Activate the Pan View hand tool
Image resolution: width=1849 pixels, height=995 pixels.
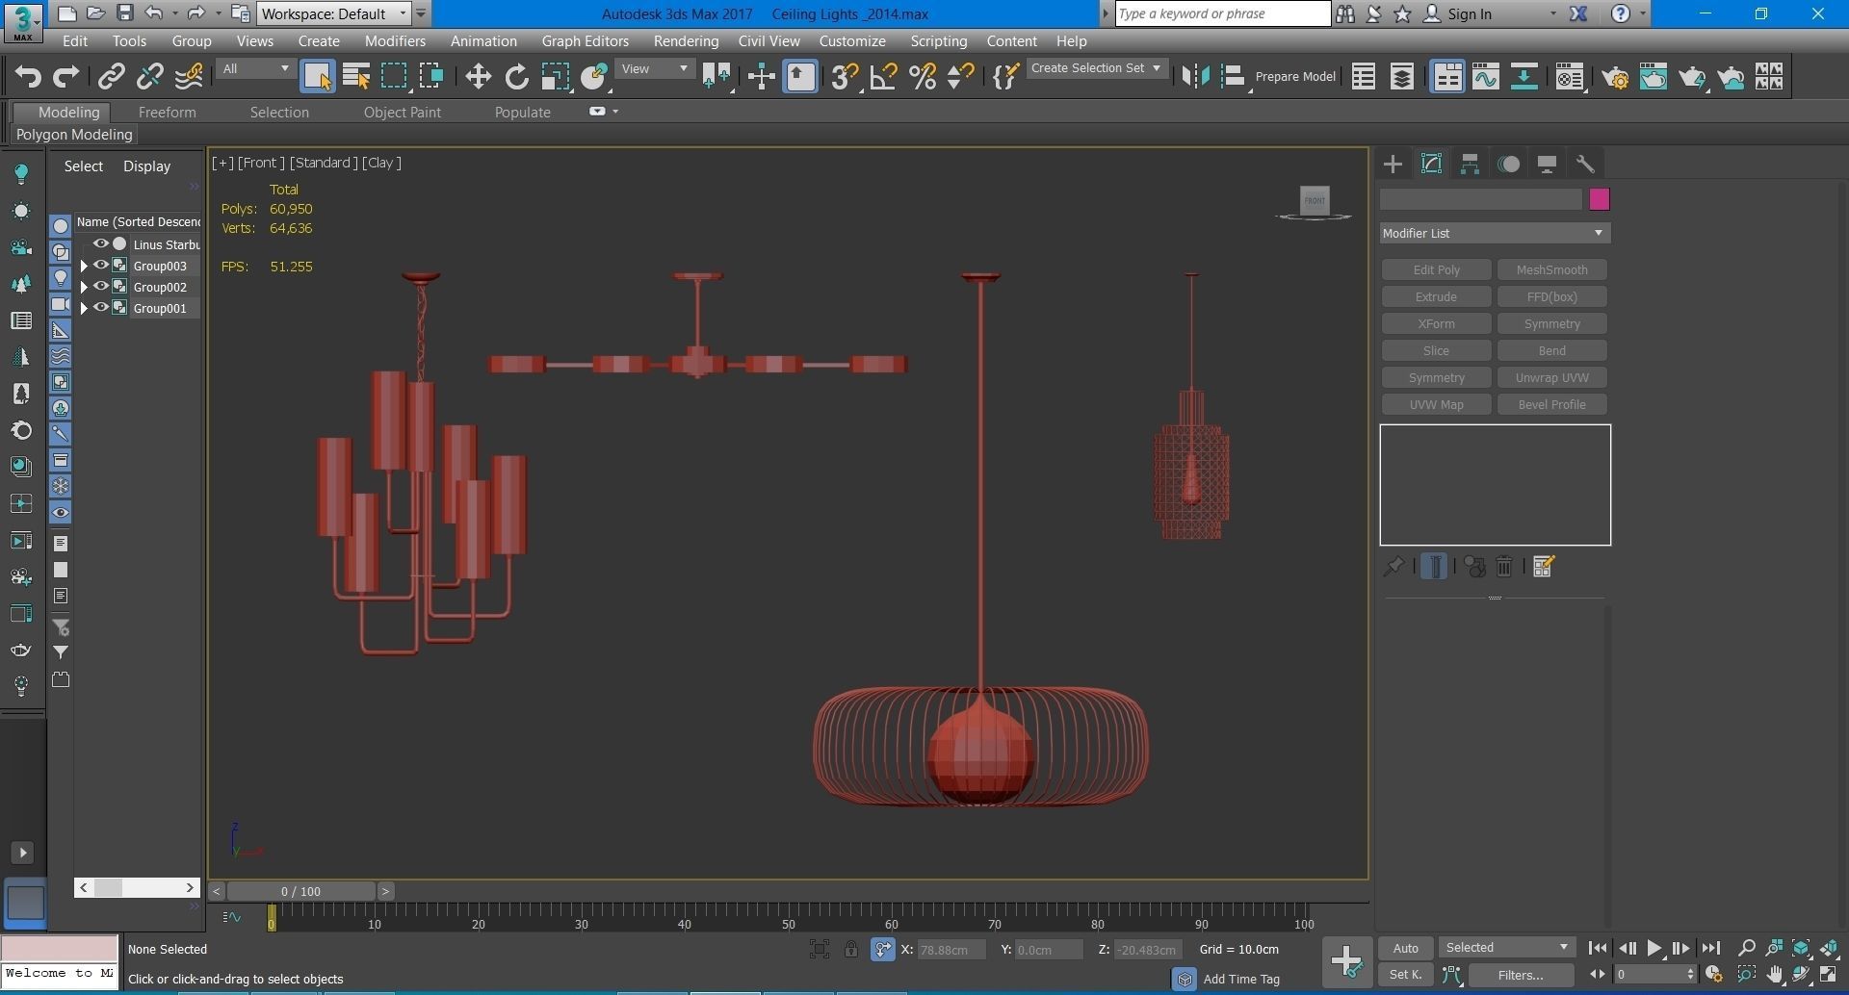click(x=1774, y=975)
